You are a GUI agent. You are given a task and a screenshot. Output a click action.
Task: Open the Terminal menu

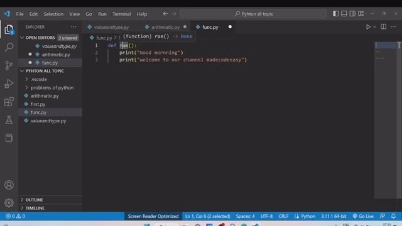pos(121,14)
